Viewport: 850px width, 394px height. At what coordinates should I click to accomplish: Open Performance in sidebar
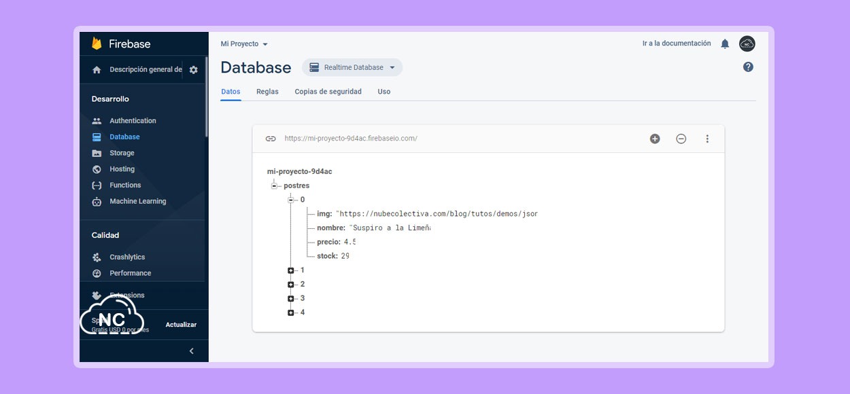pyautogui.click(x=130, y=273)
